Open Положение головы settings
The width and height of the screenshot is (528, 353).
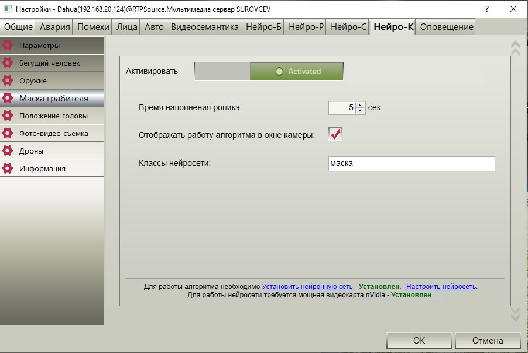(x=52, y=116)
